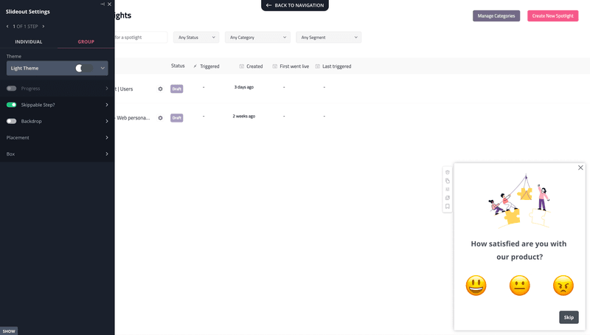Disable the Skippable Step toggle
590x335 pixels.
tap(12, 105)
